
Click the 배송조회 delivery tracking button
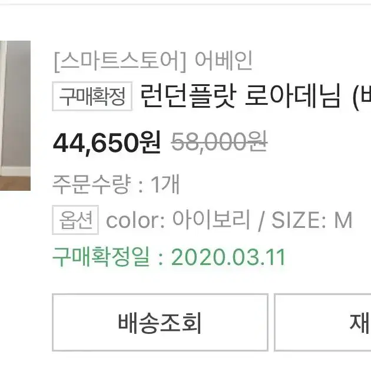[160, 323]
